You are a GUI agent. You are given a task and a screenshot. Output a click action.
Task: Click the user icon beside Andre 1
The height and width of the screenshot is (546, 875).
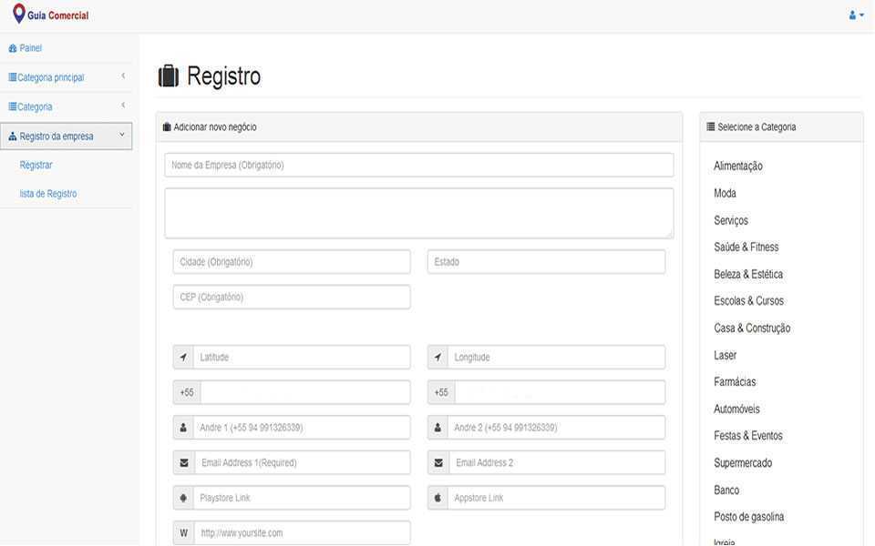coord(183,428)
